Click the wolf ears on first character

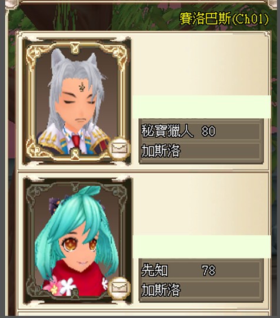point(74,59)
